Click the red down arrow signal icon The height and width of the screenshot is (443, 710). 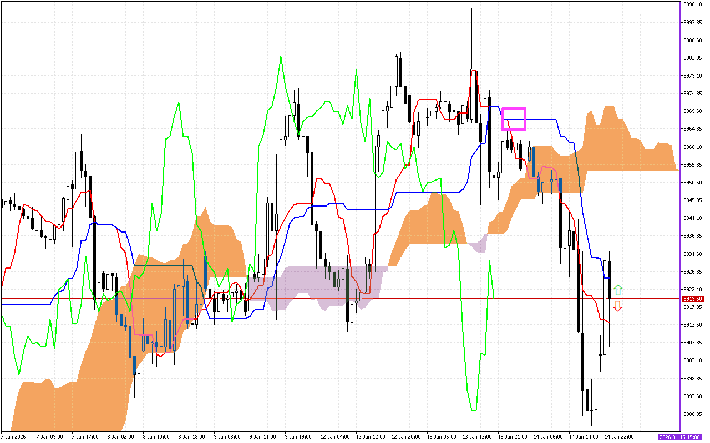tap(617, 305)
